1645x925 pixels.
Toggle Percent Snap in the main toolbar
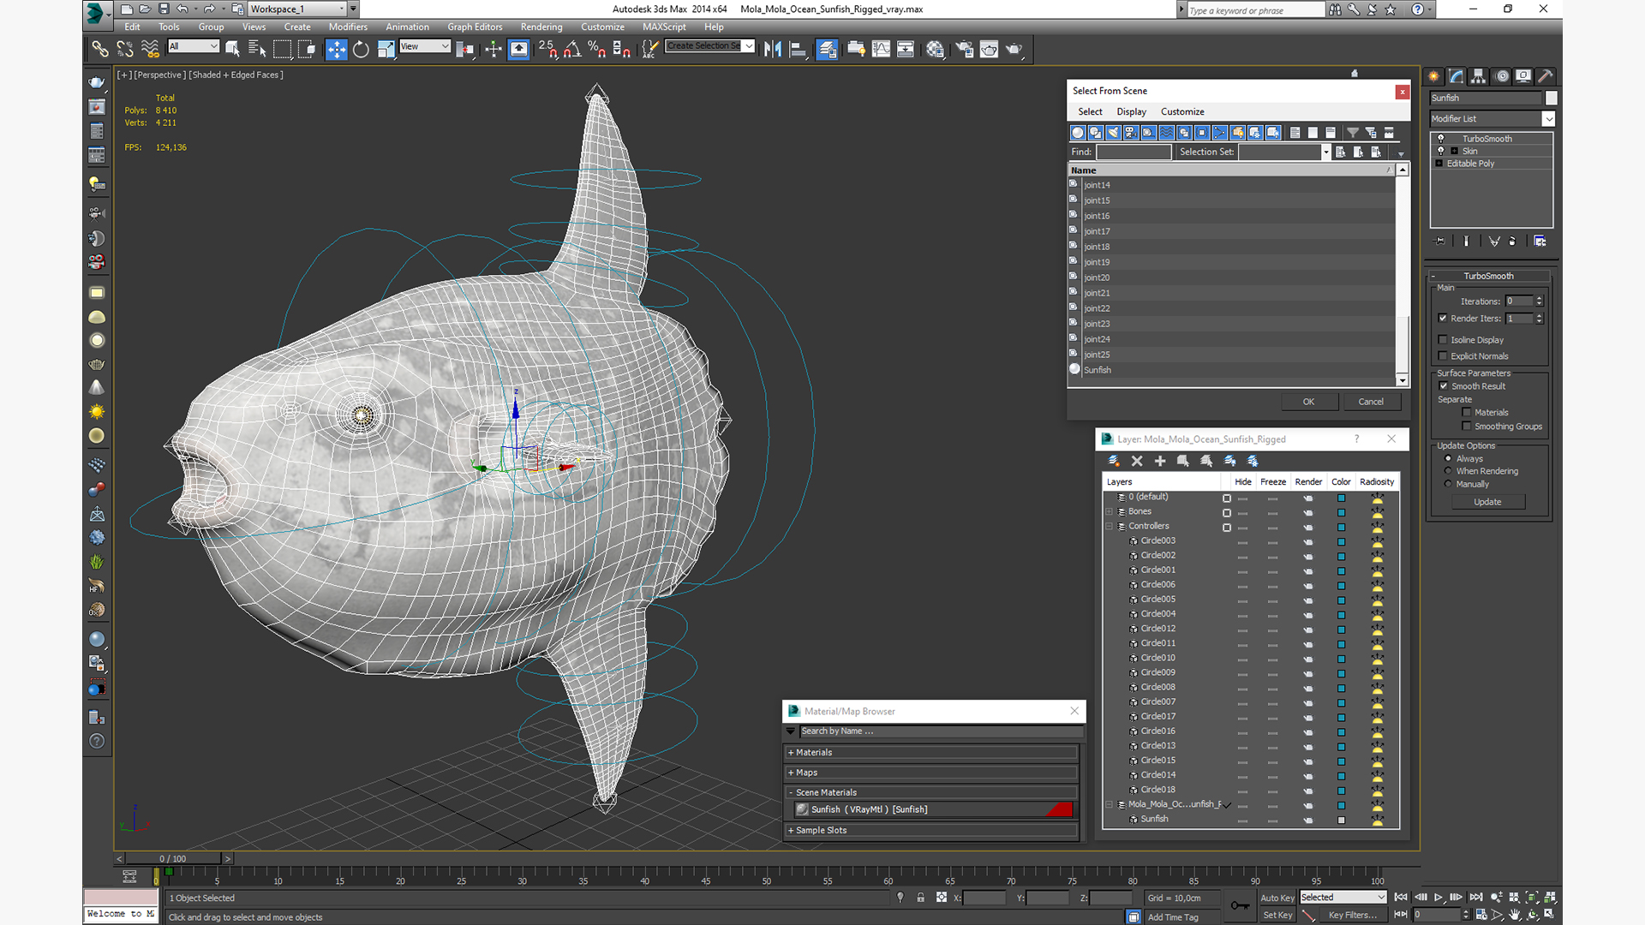coord(597,49)
